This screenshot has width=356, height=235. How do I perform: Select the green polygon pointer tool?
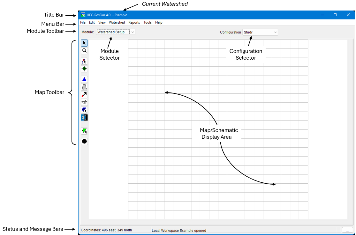point(84,131)
